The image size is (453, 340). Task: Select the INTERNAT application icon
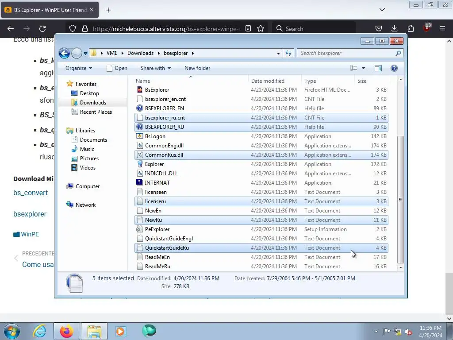click(140, 183)
